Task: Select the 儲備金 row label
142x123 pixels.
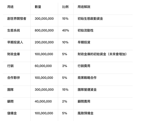Action: 12,113
